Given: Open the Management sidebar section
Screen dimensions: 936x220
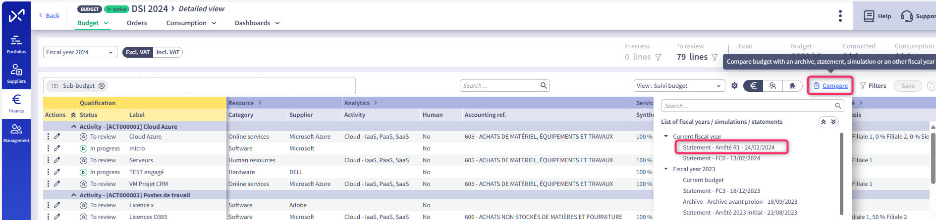Looking at the screenshot, I should click(16, 133).
